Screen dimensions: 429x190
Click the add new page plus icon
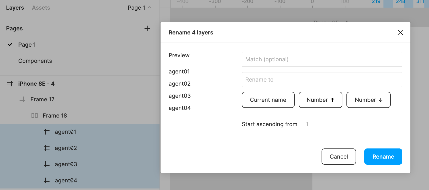pyautogui.click(x=147, y=28)
